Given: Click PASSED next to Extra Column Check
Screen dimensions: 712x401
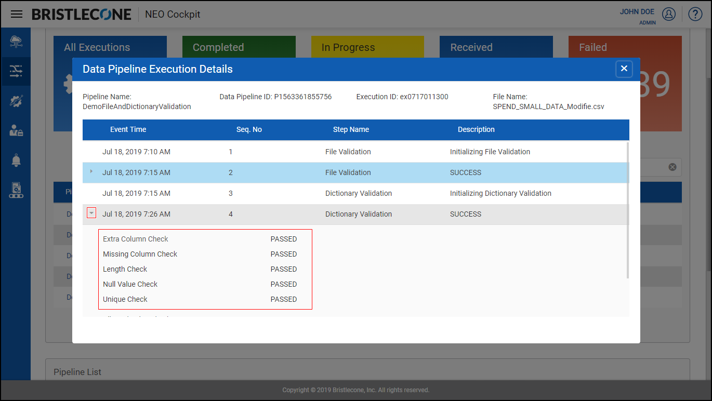Looking at the screenshot, I should coord(284,239).
